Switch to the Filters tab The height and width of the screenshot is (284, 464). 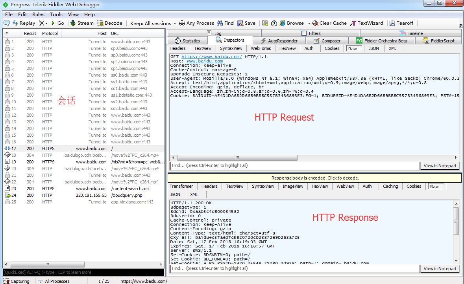(311, 33)
